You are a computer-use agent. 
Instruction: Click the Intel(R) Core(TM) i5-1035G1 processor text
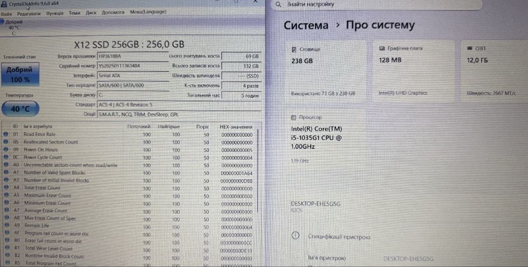(316, 137)
